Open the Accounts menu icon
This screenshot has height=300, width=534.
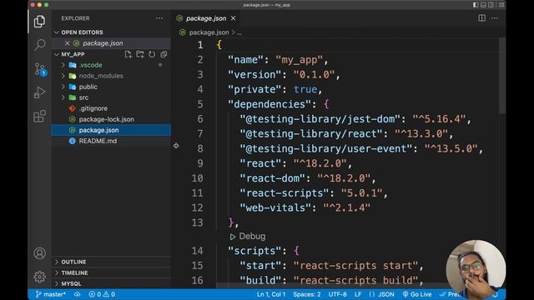[39, 253]
